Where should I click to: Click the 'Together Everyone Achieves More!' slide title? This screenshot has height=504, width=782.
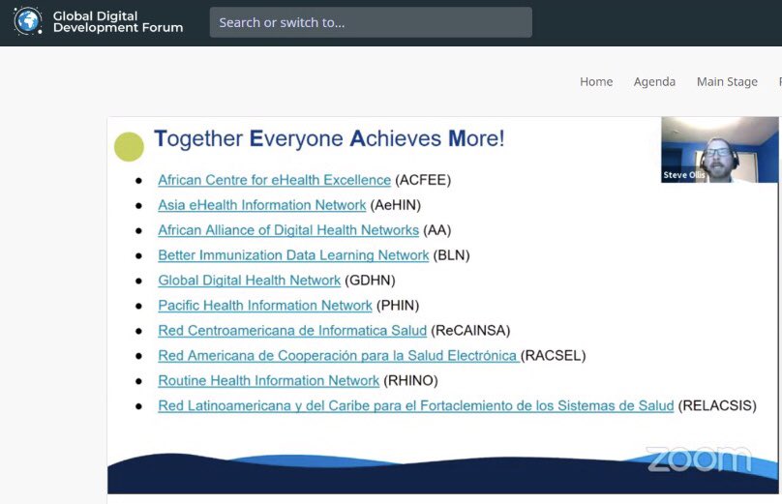[x=329, y=138]
